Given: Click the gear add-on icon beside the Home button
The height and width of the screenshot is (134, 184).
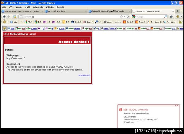Looking at the screenshot, I should pos(178,17).
